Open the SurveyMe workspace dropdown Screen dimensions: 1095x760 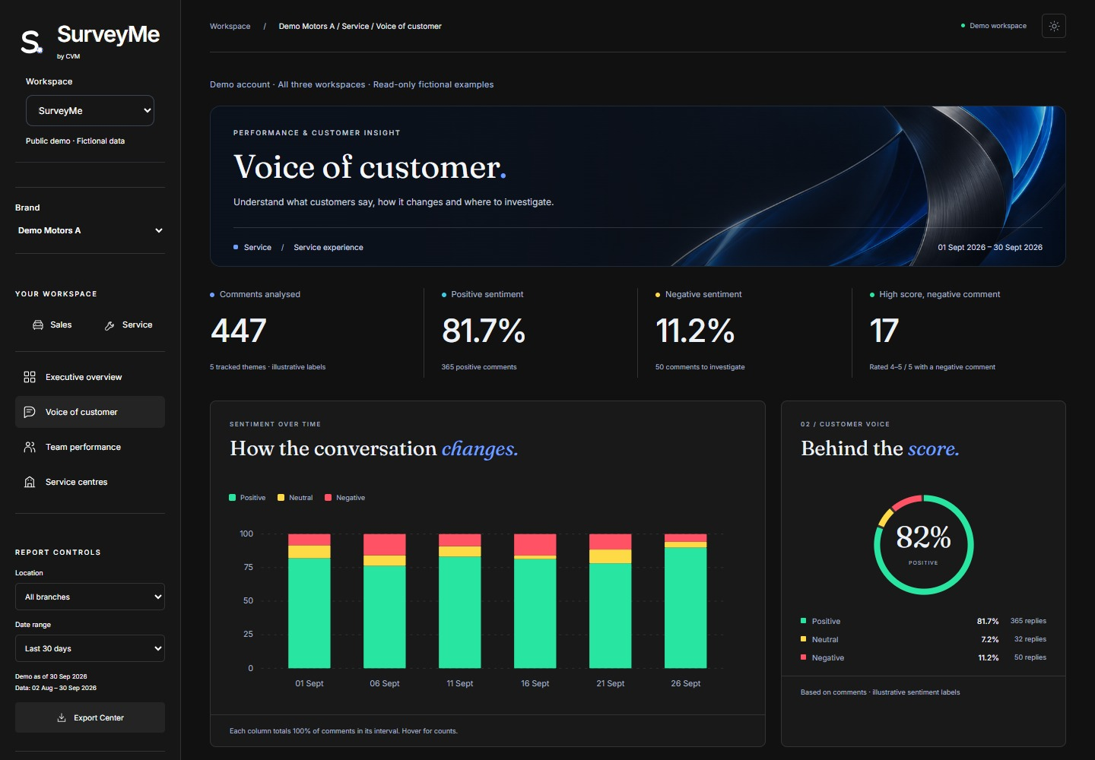[90, 110]
